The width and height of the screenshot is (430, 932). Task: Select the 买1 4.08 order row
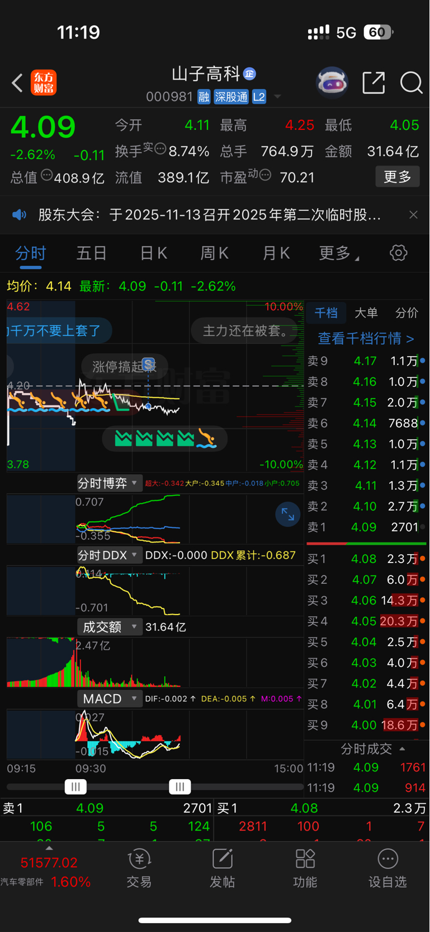pos(366,559)
